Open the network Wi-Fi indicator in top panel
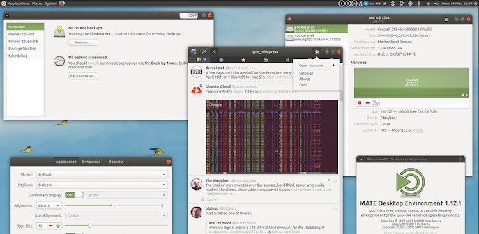479x234 pixels. tap(428, 3)
